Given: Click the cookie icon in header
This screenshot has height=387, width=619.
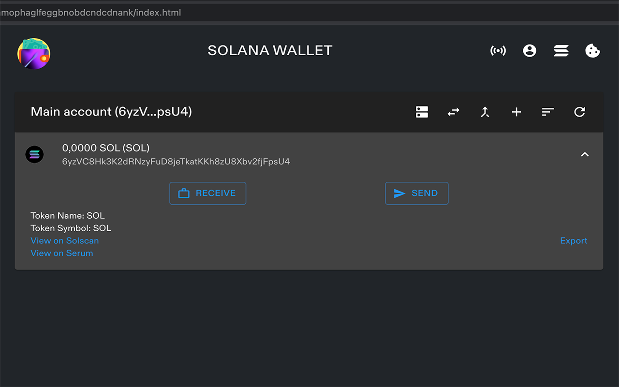Looking at the screenshot, I should [592, 50].
